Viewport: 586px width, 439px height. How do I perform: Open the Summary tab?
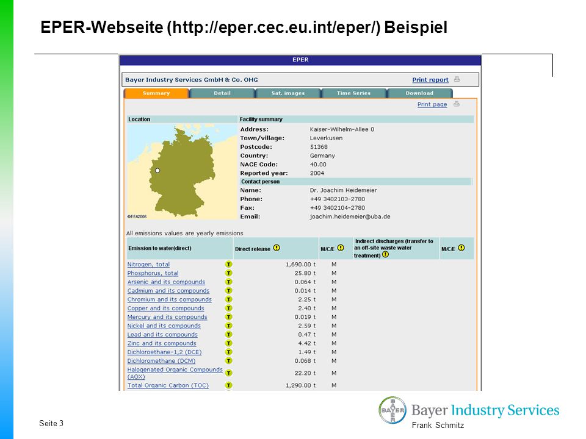[156, 93]
